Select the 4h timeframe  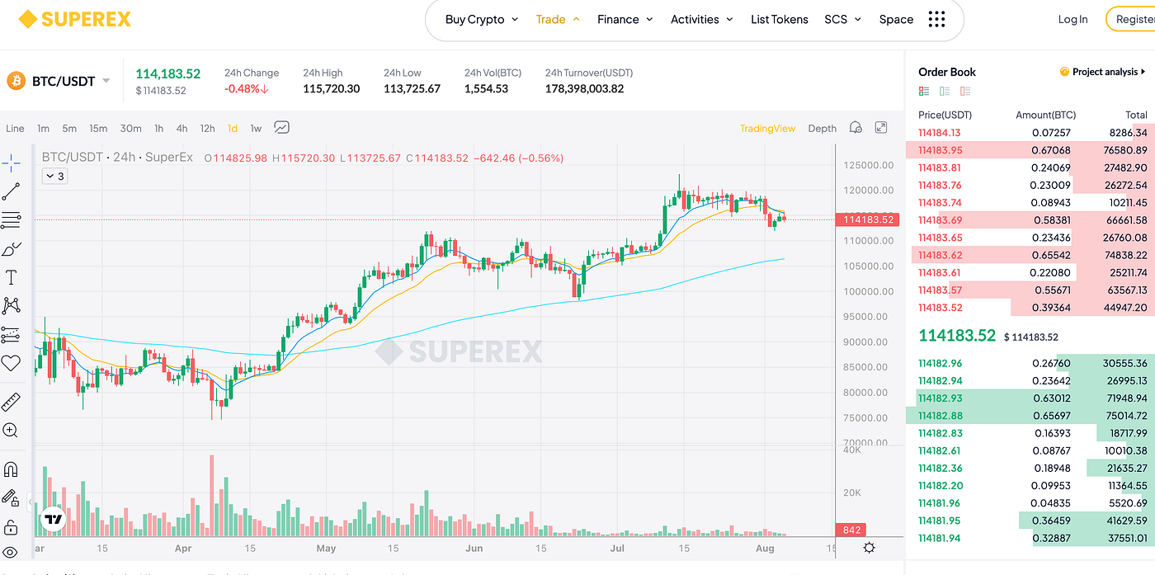(181, 128)
